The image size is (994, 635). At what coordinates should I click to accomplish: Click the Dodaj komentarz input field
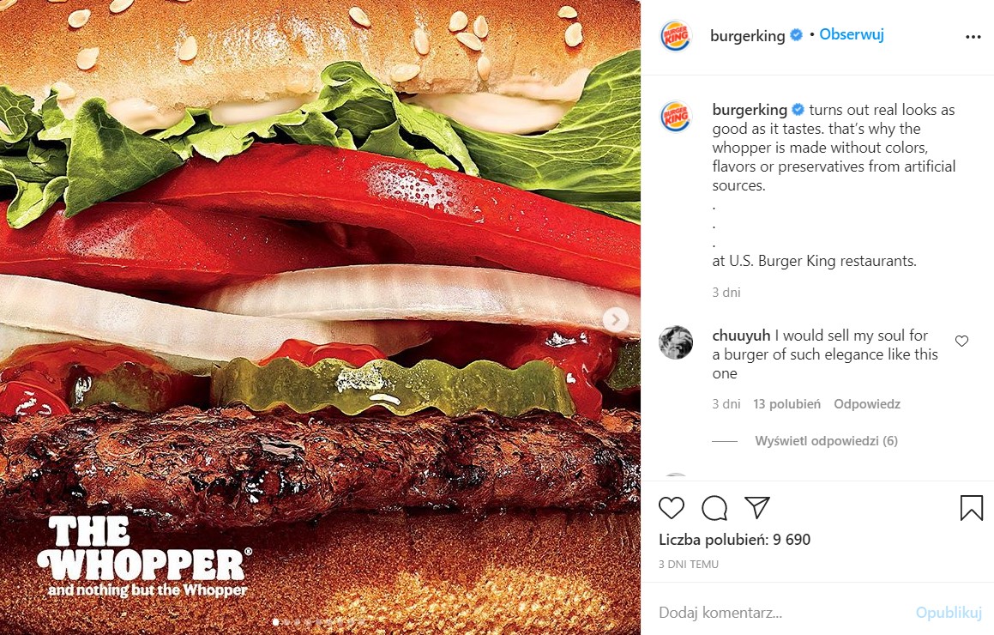click(x=783, y=612)
